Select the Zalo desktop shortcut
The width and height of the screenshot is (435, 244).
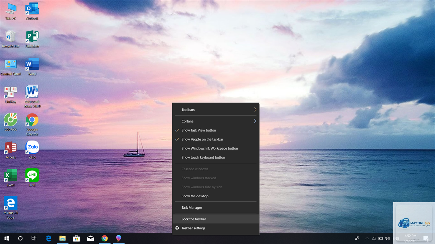pos(32,150)
